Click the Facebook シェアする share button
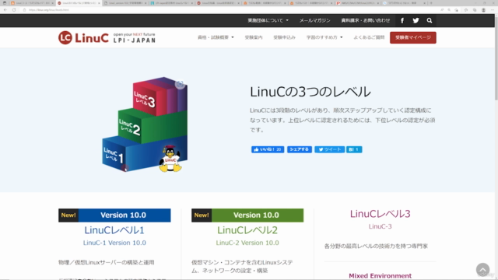Screen dimensions: 498x280 click(x=299, y=149)
